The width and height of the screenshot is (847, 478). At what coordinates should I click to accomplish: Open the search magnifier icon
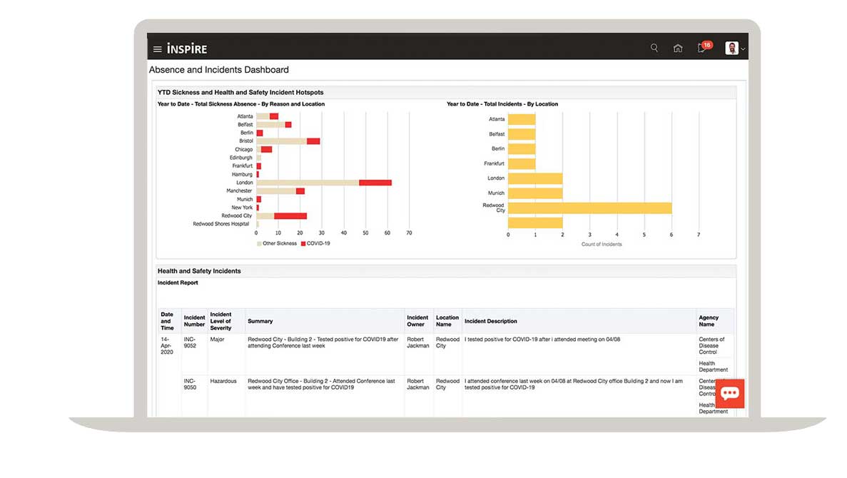pos(654,49)
